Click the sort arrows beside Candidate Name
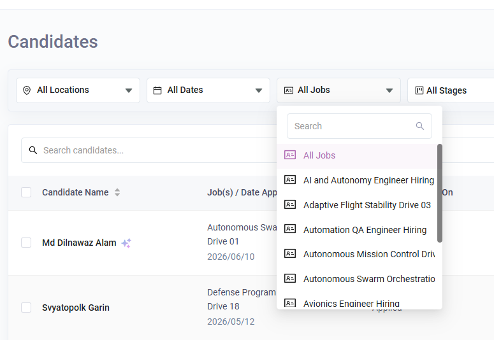 click(117, 192)
